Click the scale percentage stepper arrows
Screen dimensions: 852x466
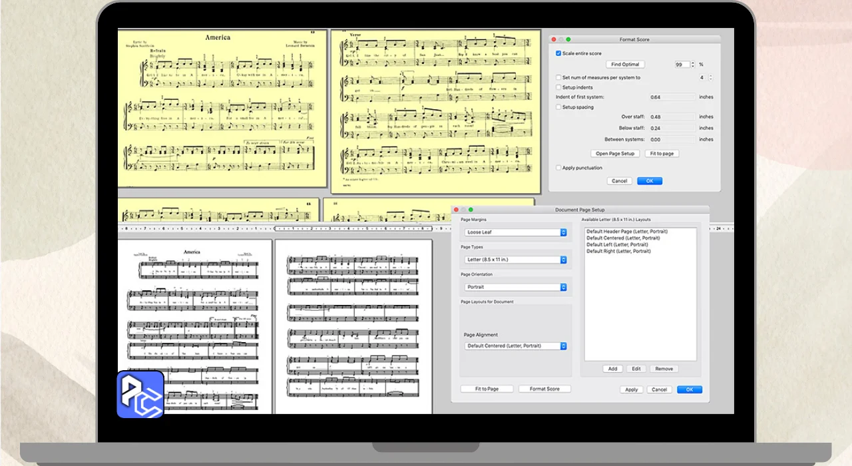click(693, 65)
